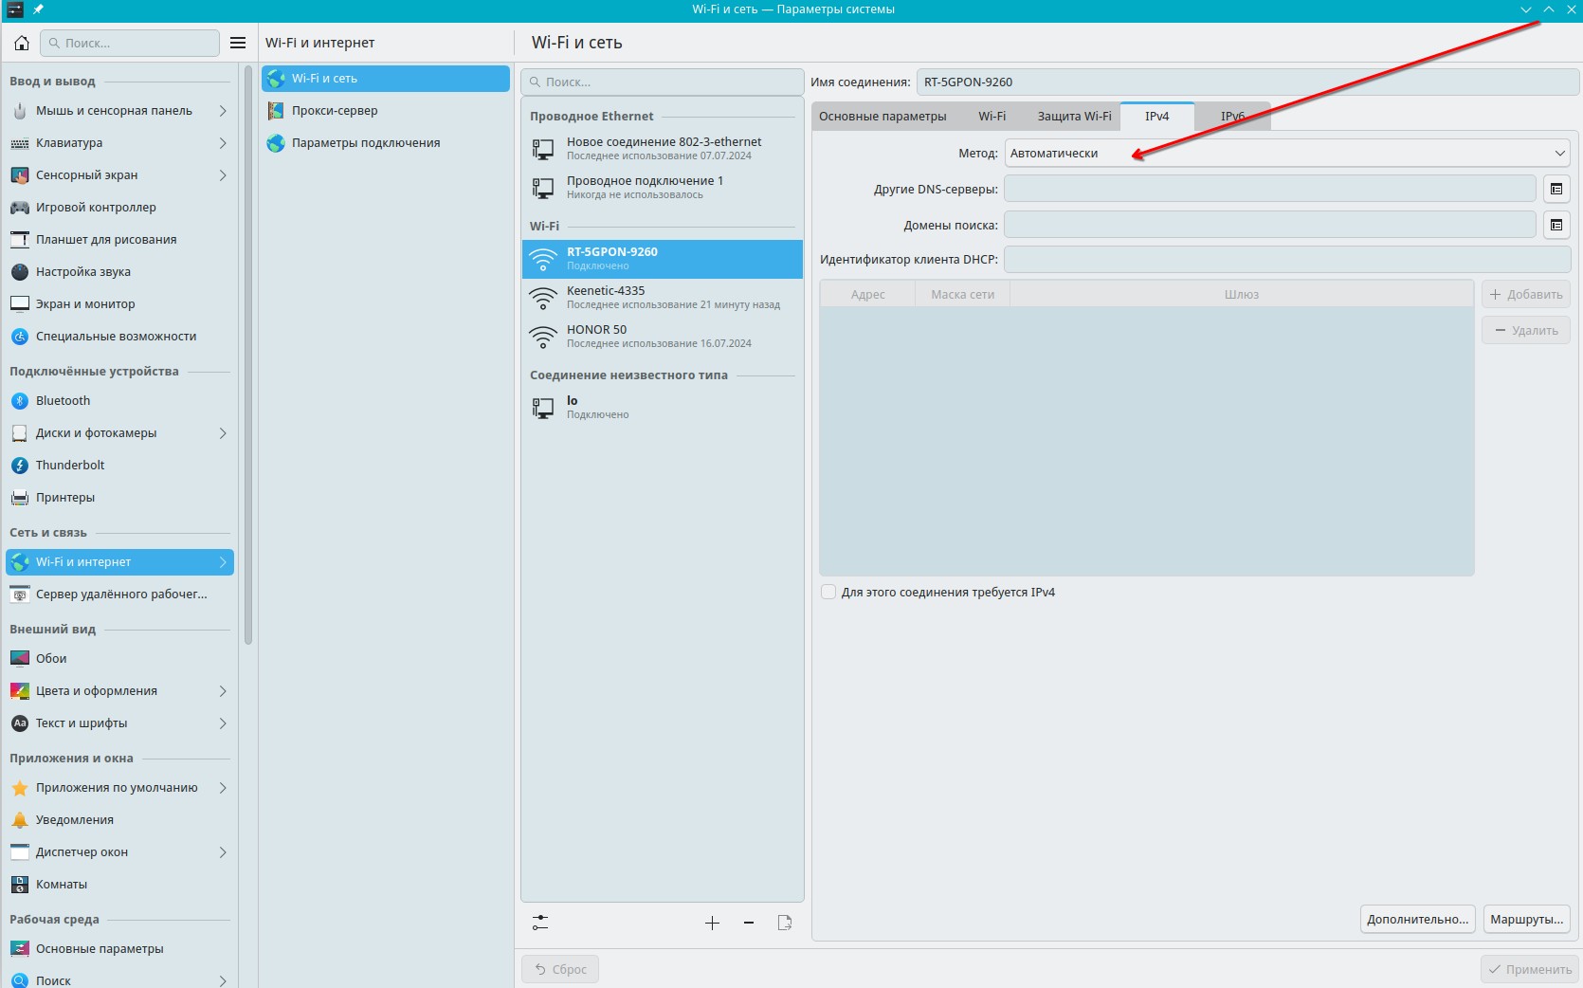Open Уведомления bell icon
1583x988 pixels.
20,820
